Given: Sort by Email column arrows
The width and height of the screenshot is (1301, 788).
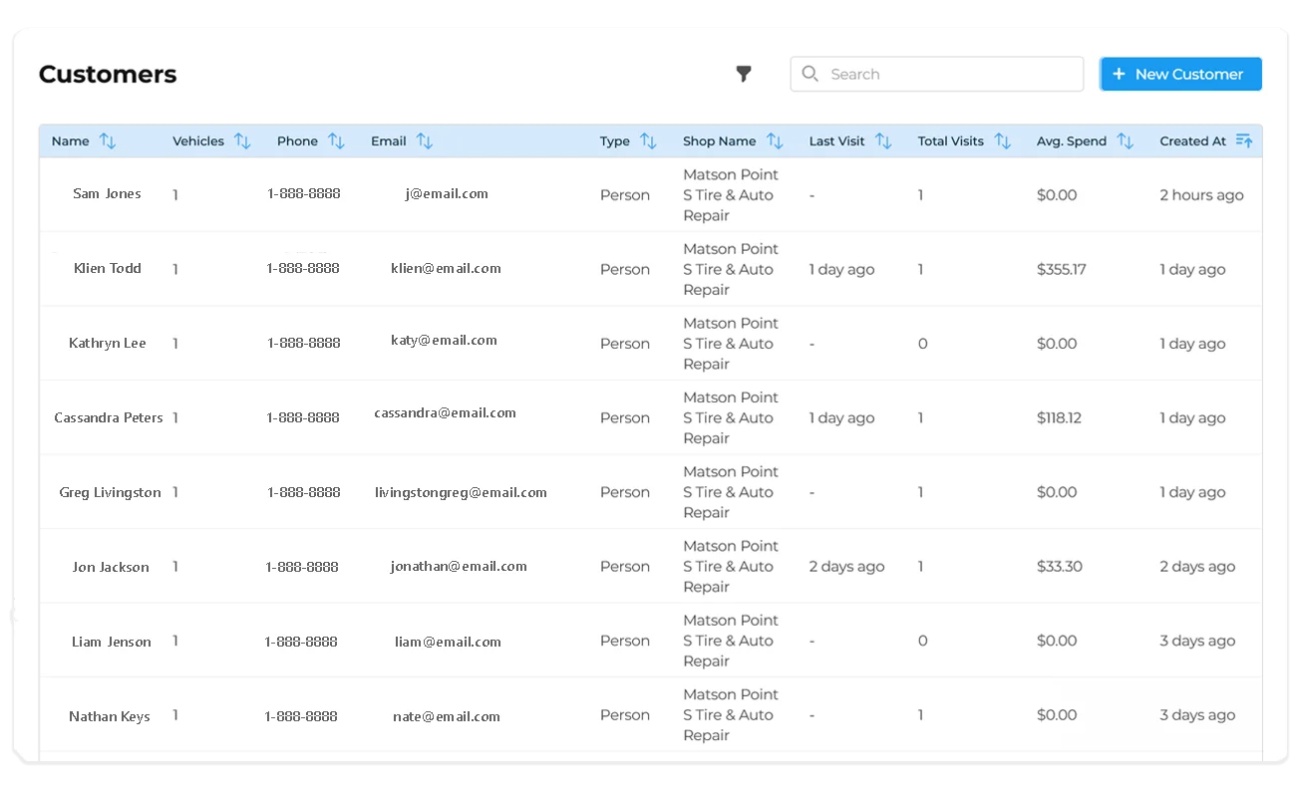Looking at the screenshot, I should point(425,141).
